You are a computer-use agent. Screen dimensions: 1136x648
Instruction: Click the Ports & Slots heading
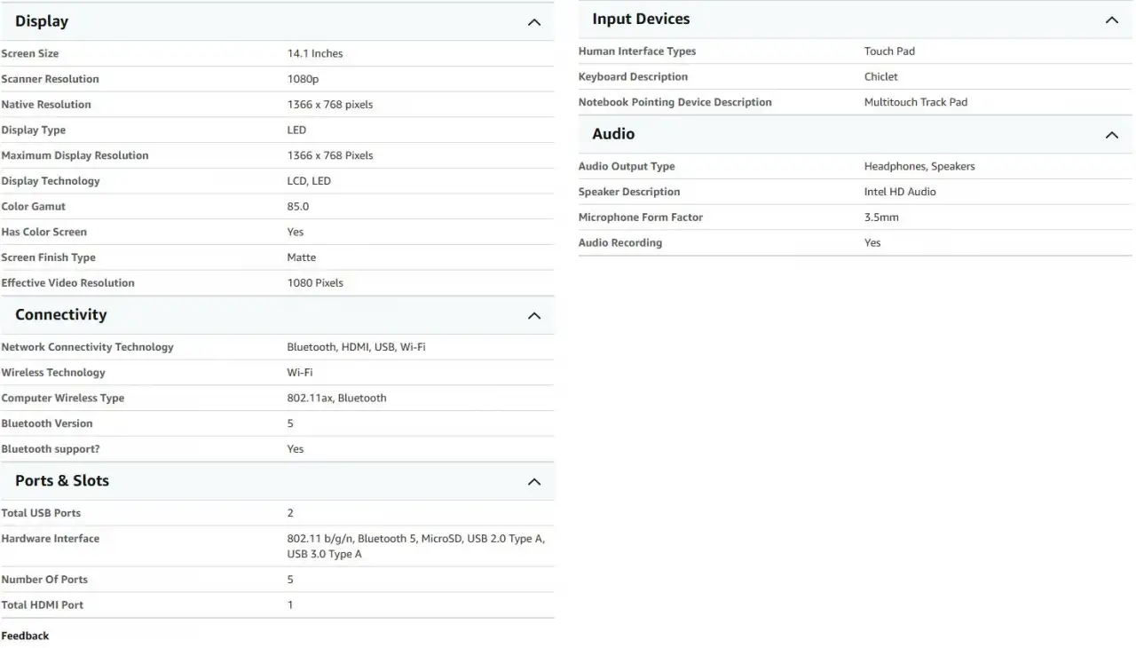[62, 480]
